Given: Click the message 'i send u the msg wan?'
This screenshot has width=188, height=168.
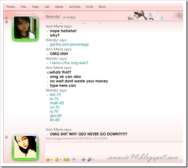Looking at the screenshot, I should pos(69,63).
